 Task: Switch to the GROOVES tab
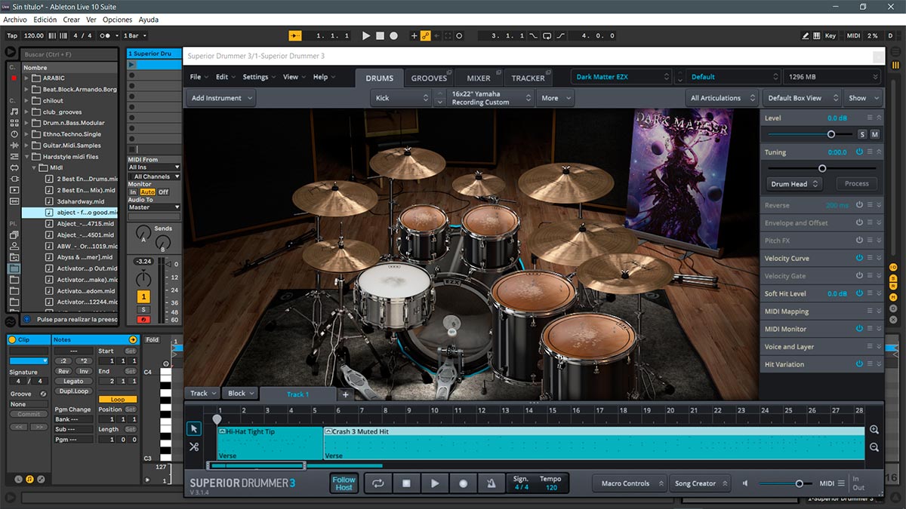point(429,78)
